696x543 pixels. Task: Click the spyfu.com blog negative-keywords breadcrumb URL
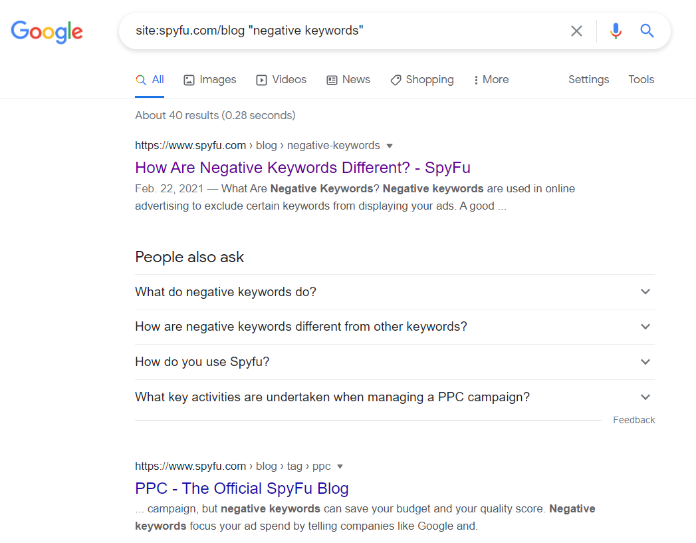(257, 145)
